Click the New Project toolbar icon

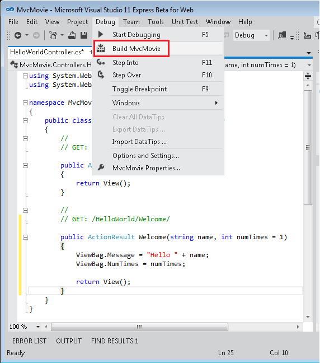(53, 35)
